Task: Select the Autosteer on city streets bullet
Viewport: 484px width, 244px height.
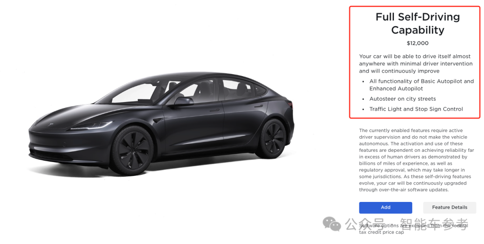Action: tap(402, 99)
